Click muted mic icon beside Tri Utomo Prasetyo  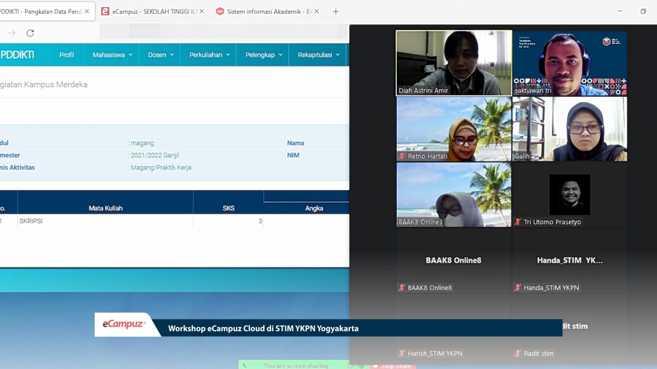[x=518, y=222]
